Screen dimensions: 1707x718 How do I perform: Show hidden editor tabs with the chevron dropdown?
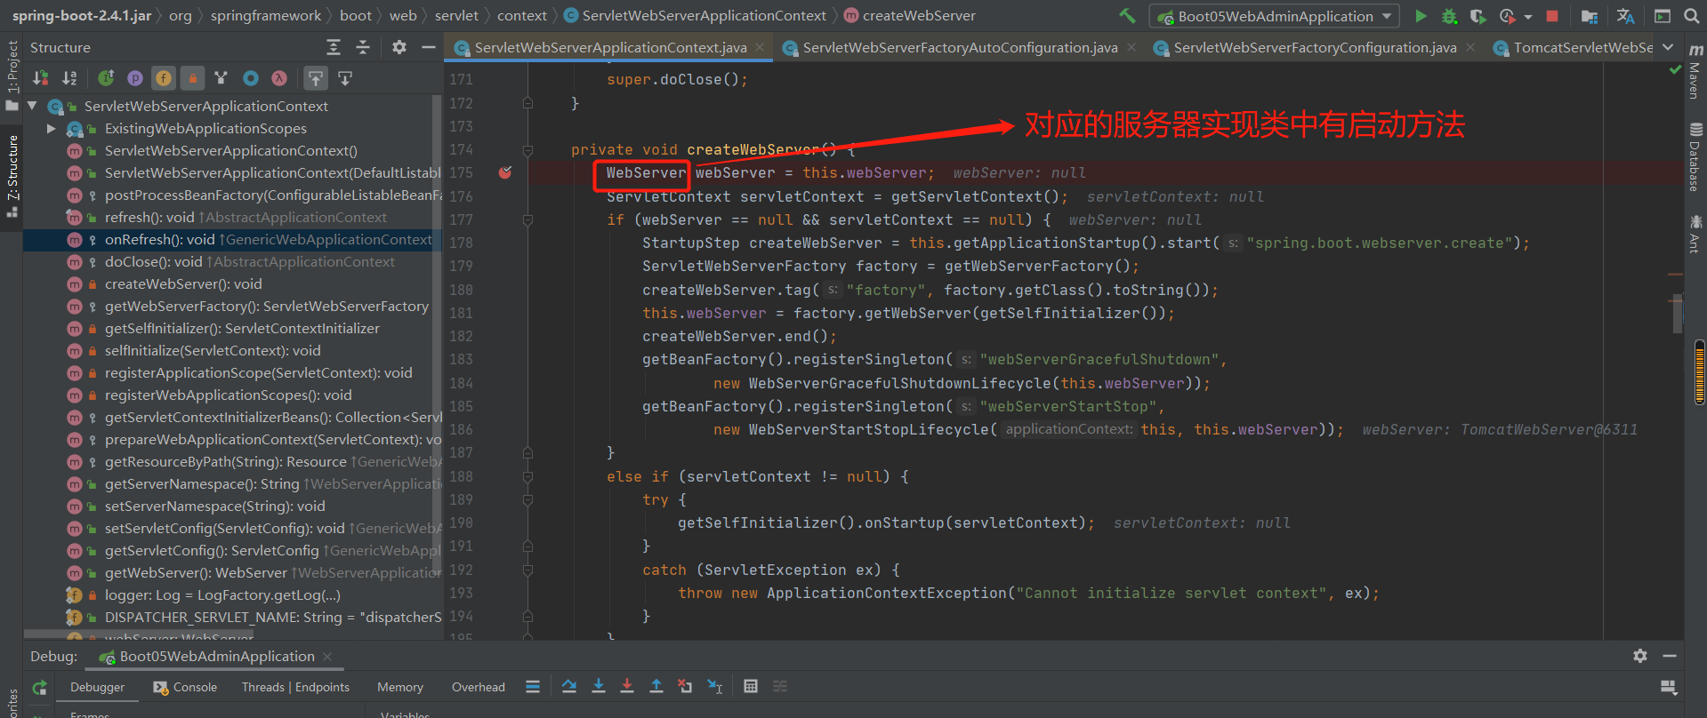tap(1668, 47)
